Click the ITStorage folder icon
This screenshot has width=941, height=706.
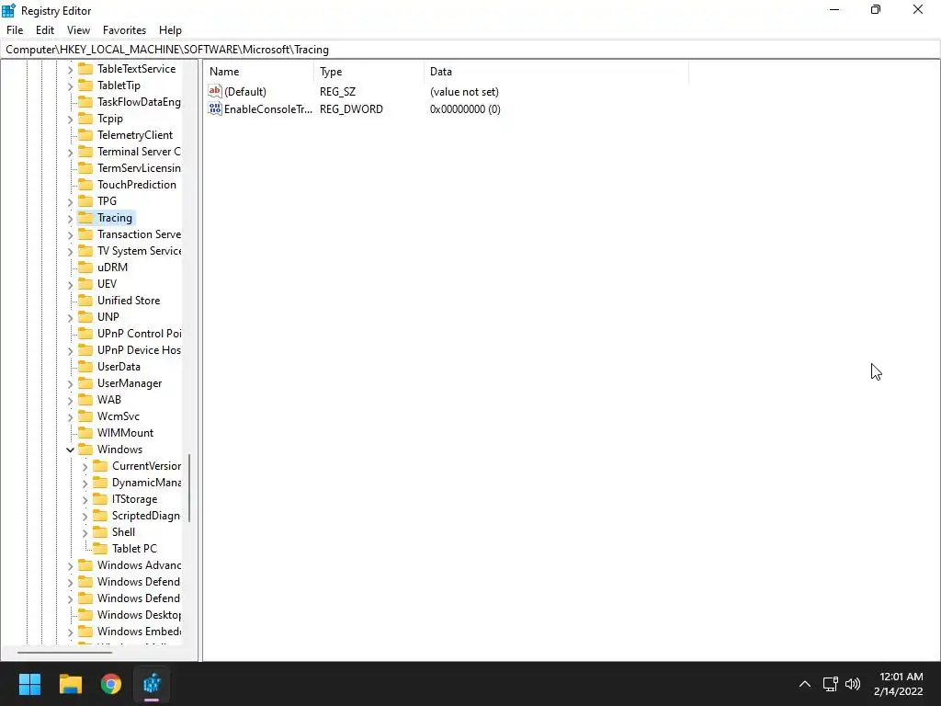coord(100,499)
